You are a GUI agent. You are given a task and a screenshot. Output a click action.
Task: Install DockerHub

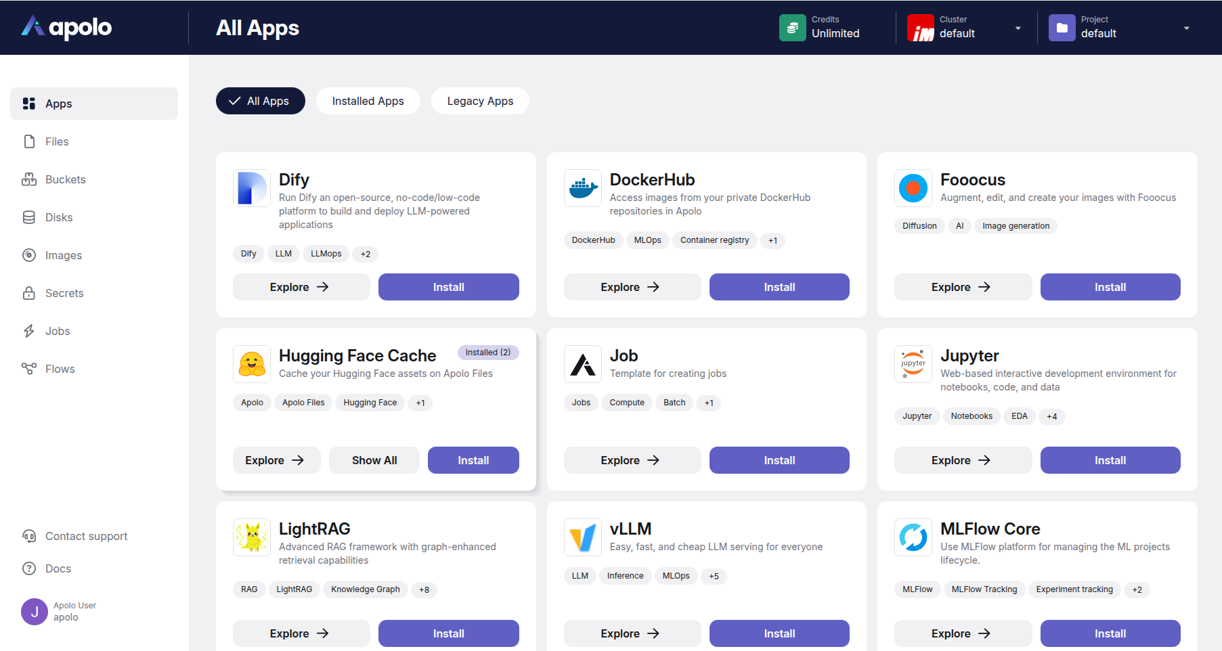(x=779, y=287)
